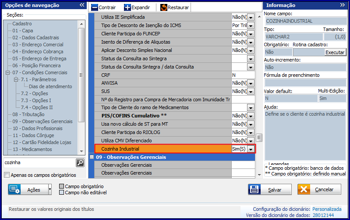Image resolution: width=350 pixels, height=220 pixels.
Task: Open PIS/COFINS Cumulativo dropdown
Action: coord(251,116)
